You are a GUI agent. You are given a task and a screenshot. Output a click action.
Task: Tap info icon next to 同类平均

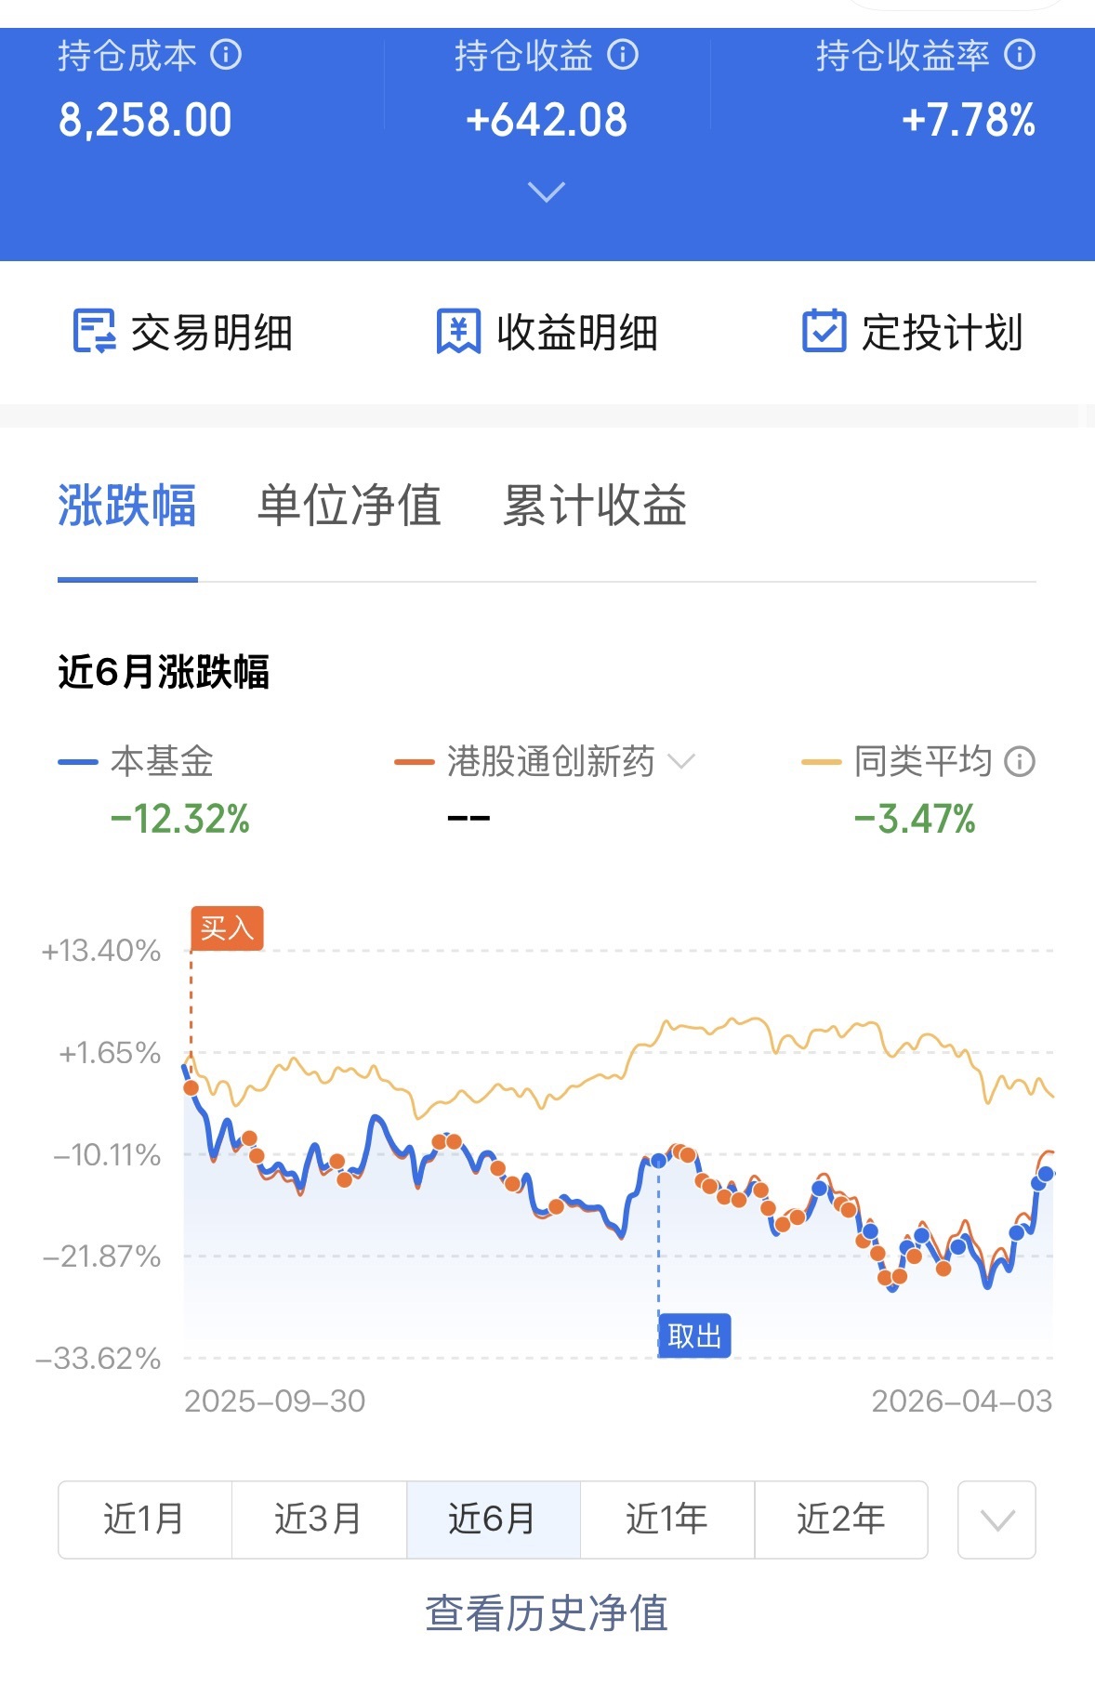point(1020,762)
